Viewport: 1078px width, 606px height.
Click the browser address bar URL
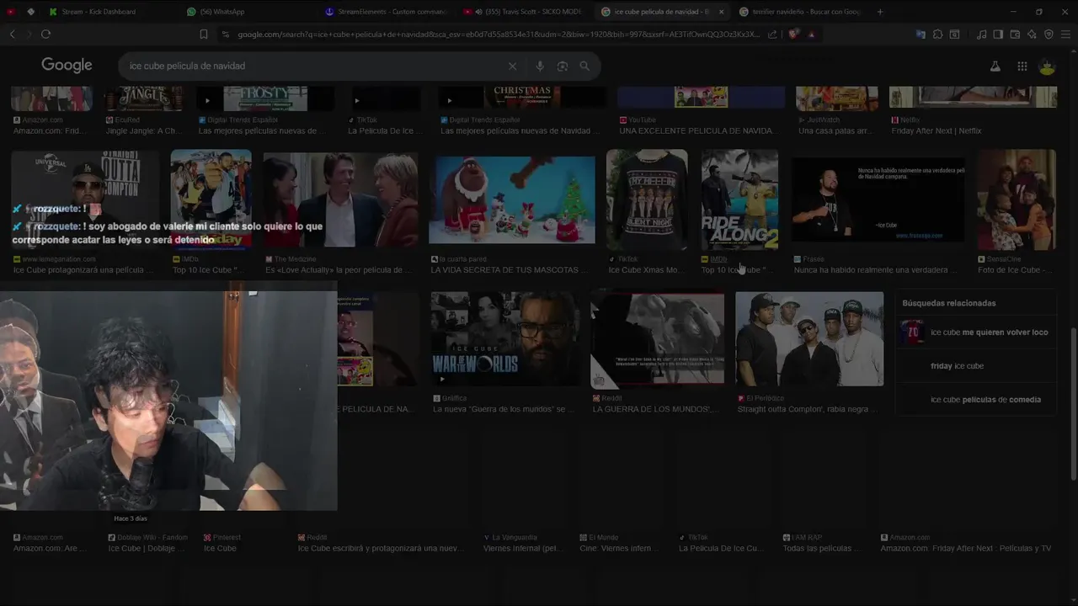(497, 35)
